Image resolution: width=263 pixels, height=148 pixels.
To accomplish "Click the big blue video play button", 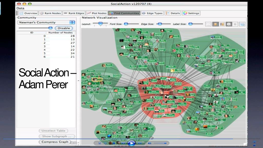I will pyautogui.click(x=131, y=143).
